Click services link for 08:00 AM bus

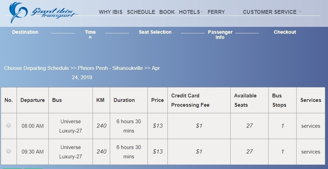coord(311,126)
